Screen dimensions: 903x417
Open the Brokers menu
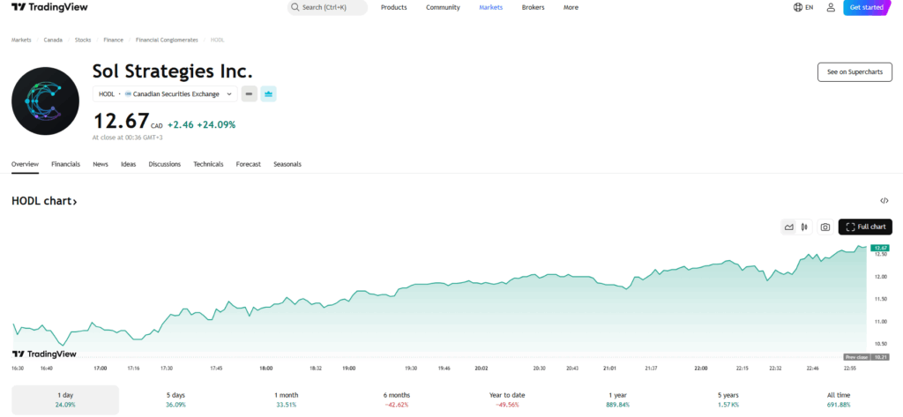[x=533, y=7]
